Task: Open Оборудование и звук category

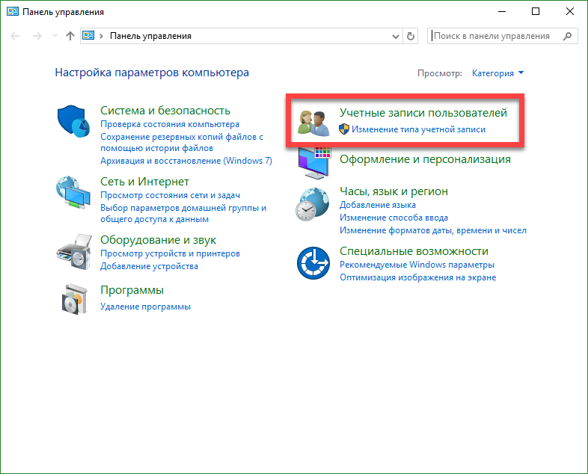Action: (159, 240)
